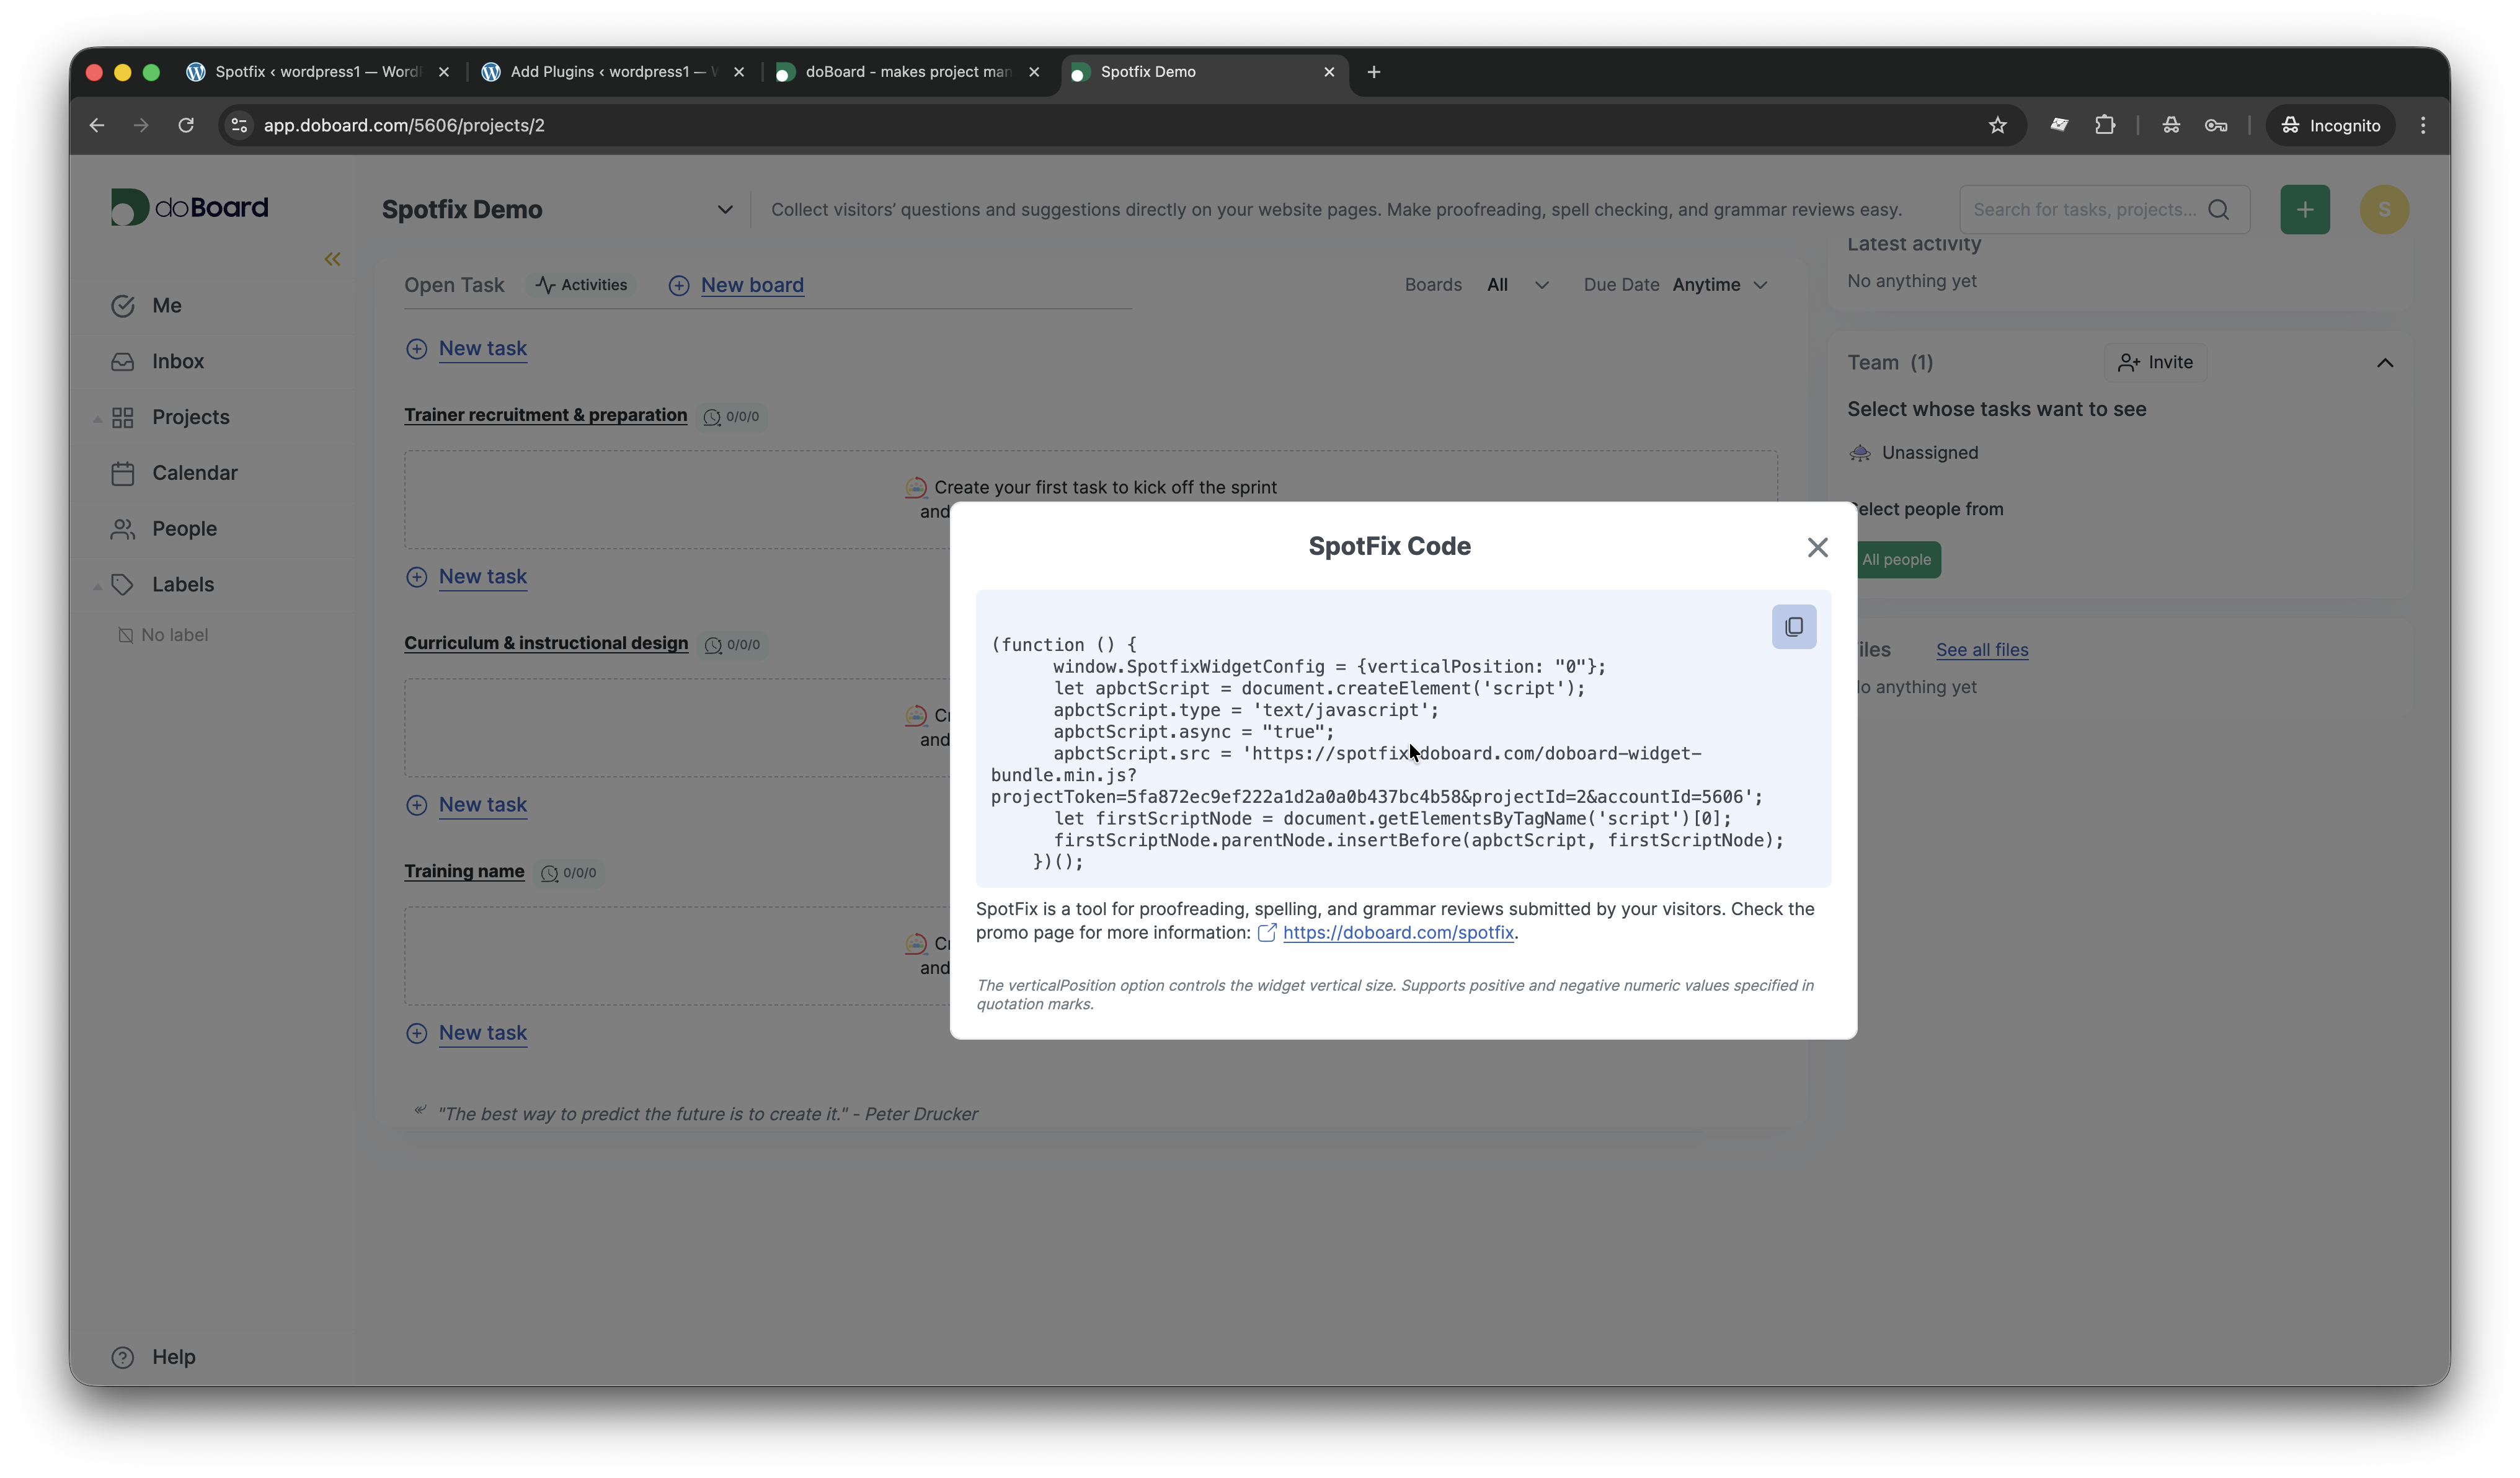This screenshot has width=2520, height=1478.
Task: Enable the All people selection
Action: tap(1897, 559)
